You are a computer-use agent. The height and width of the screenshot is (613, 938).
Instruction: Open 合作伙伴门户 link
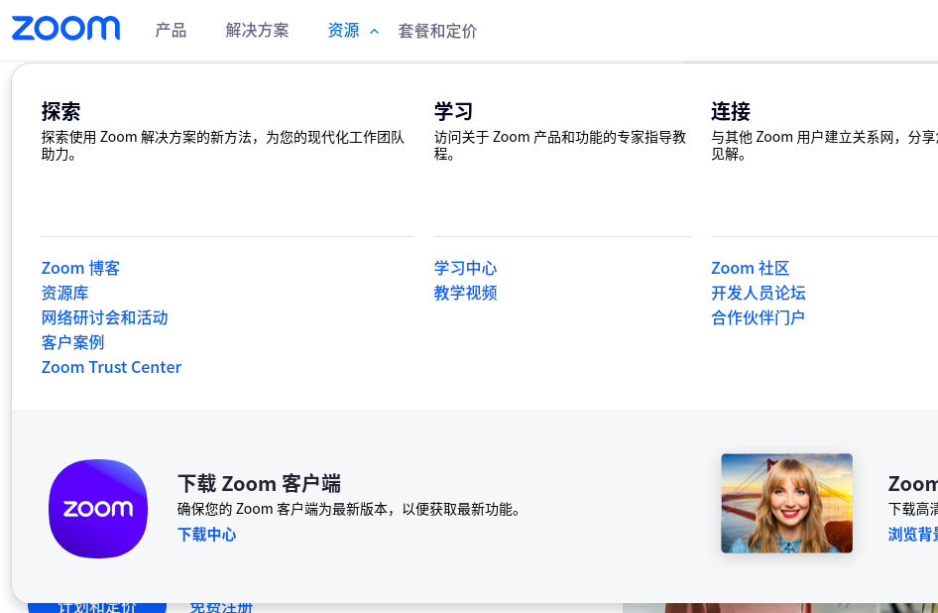point(758,317)
